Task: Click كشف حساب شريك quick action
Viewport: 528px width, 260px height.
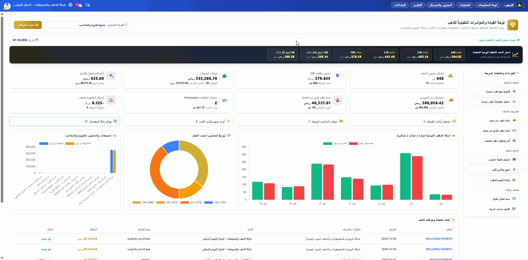Action: point(494,208)
